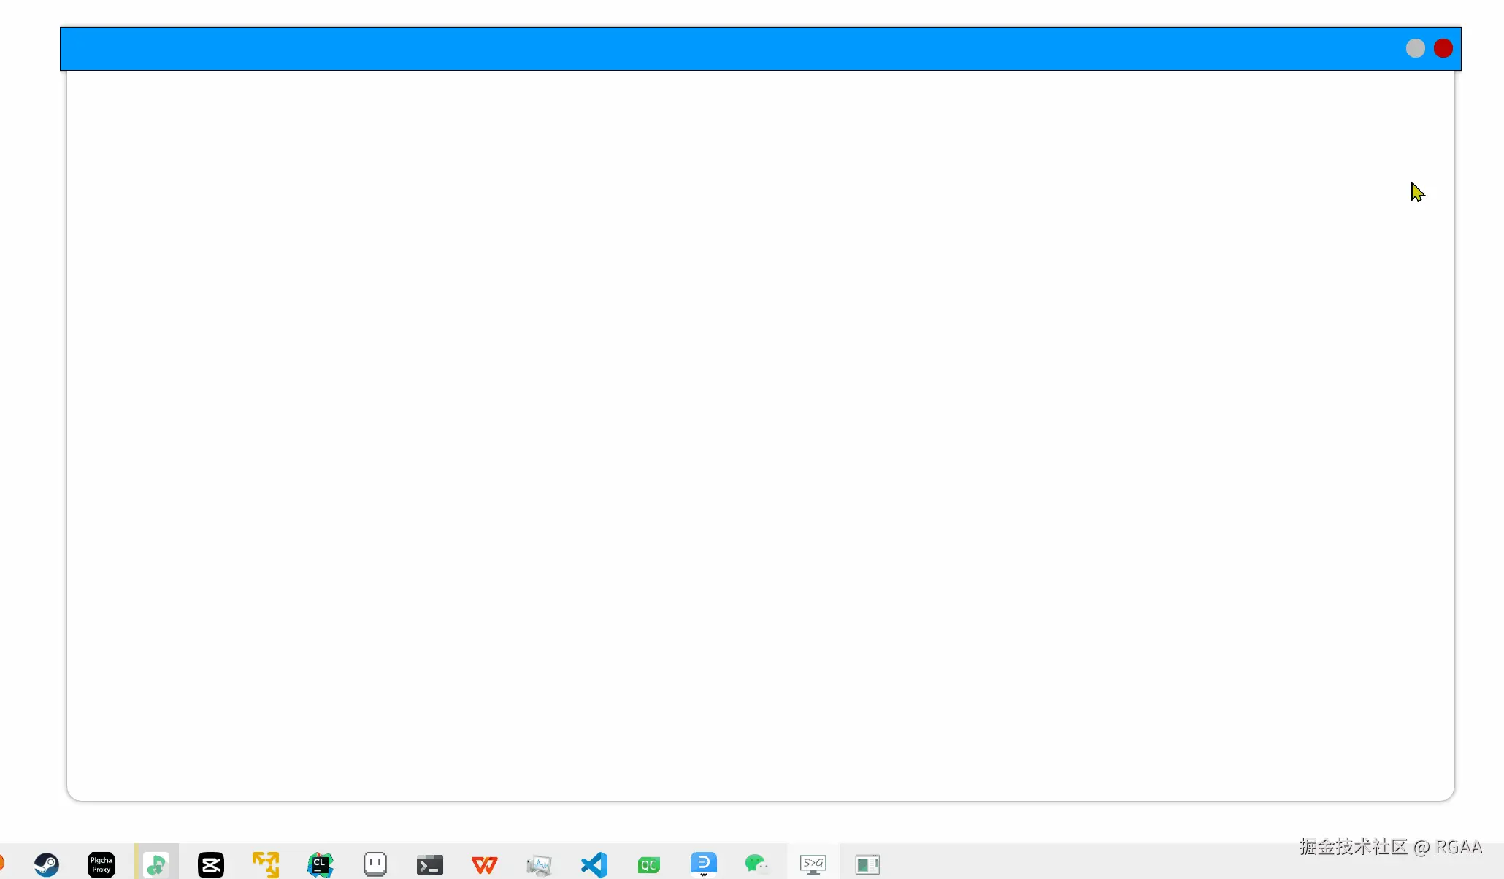This screenshot has width=1504, height=879.
Task: Open the green music note app
Action: 156,865
